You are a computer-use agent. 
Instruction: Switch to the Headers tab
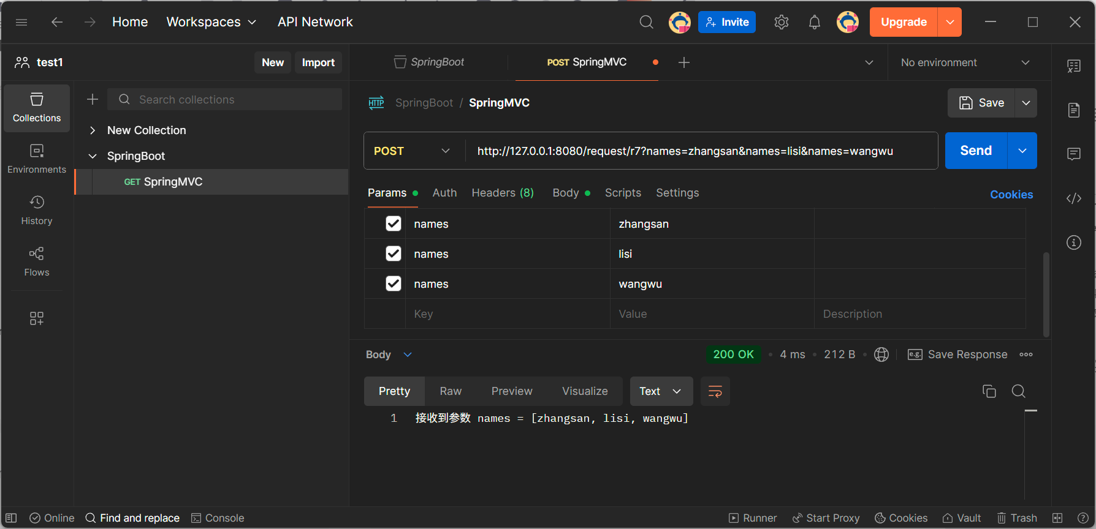click(503, 193)
